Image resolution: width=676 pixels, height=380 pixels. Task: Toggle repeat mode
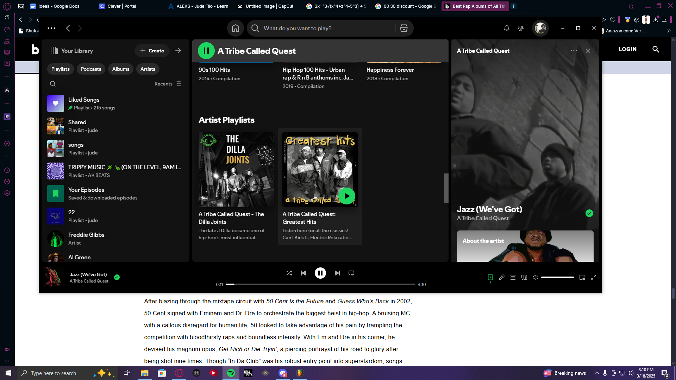[x=351, y=273]
